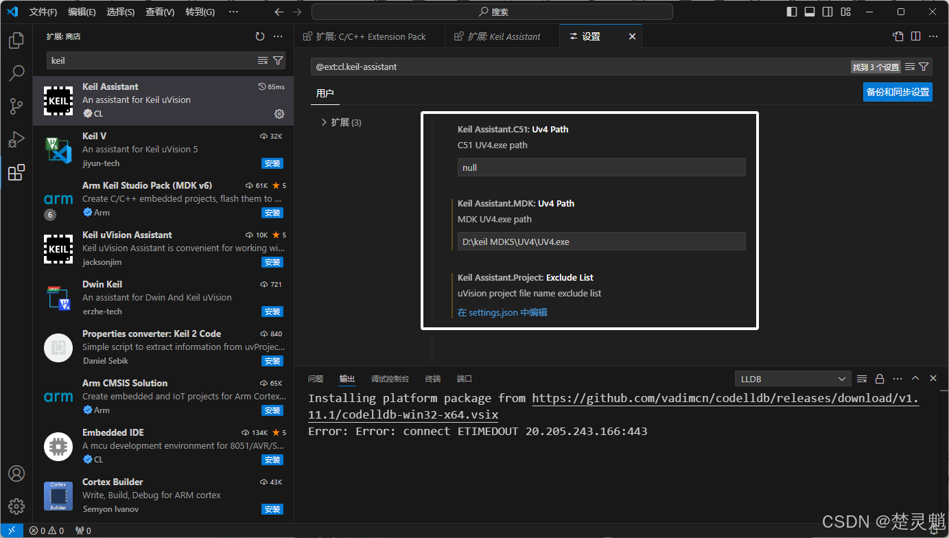The width and height of the screenshot is (949, 538).
Task: Clear the output panel
Action: [863, 379]
